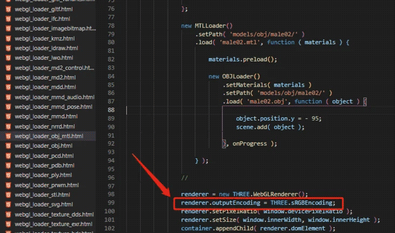395x233 pixels.
Task: Click object.position.y on line 89
Action: click(x=265, y=118)
